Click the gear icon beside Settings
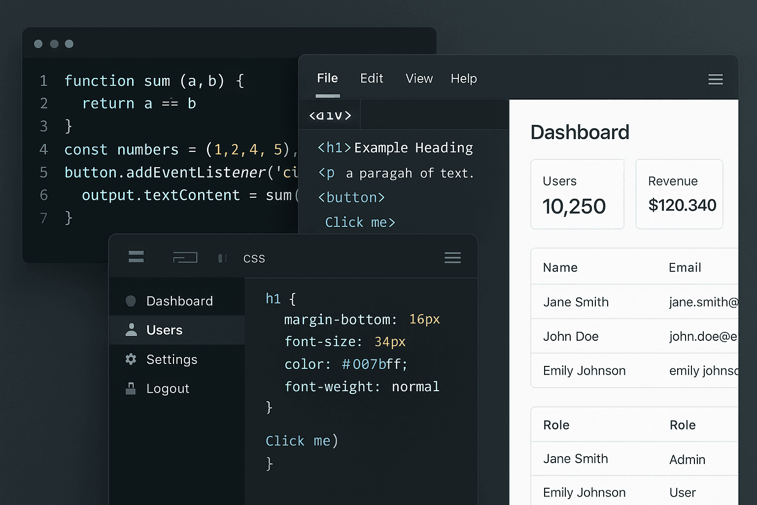Image resolution: width=757 pixels, height=505 pixels. (131, 359)
